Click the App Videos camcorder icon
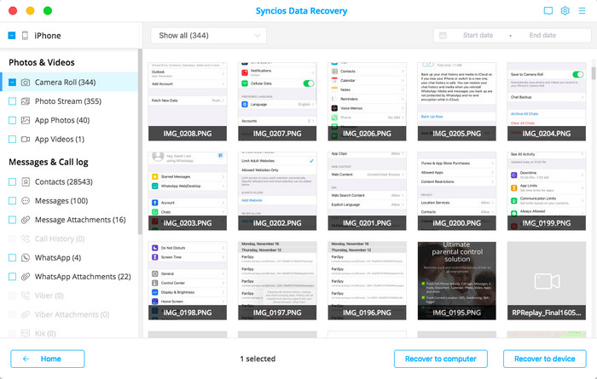 point(26,139)
